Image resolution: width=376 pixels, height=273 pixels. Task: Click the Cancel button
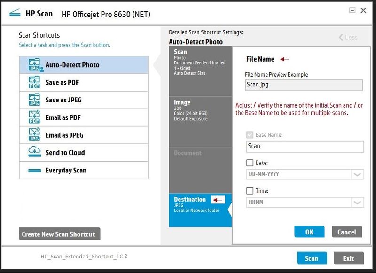point(347,232)
